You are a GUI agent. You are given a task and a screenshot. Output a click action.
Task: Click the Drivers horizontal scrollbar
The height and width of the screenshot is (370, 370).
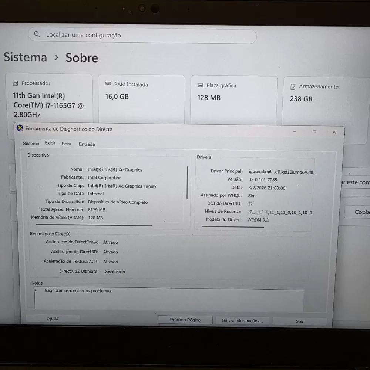click(233, 227)
